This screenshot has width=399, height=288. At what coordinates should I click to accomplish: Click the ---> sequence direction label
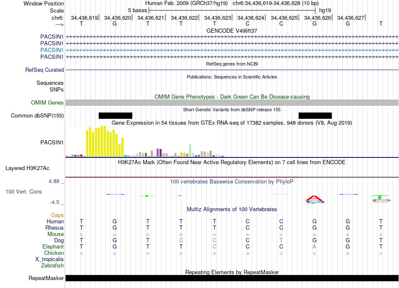point(59,24)
